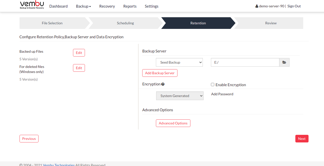Viewport: 324px width, 166px height.
Task: Click Add Backup Server button
Action: [160, 73]
